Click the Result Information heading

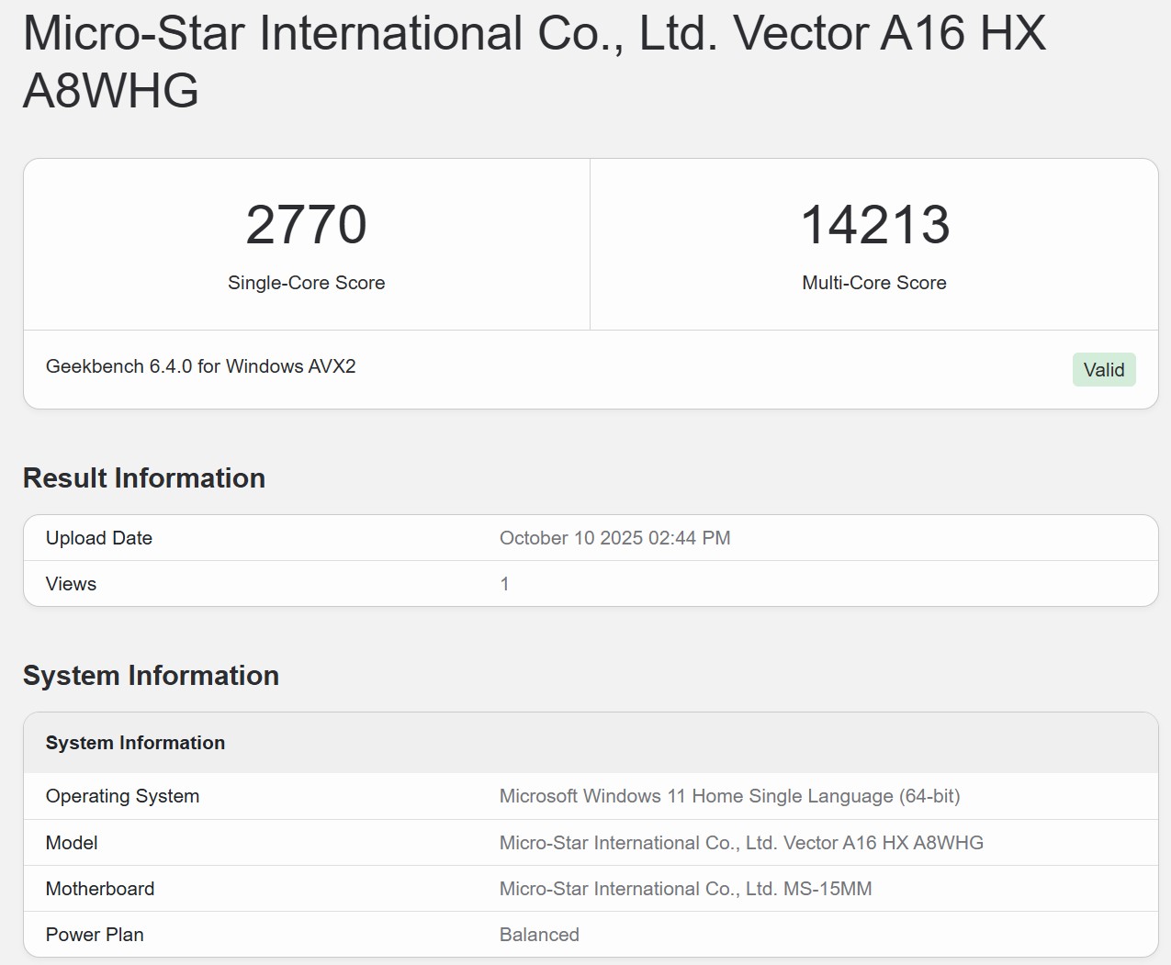click(144, 478)
